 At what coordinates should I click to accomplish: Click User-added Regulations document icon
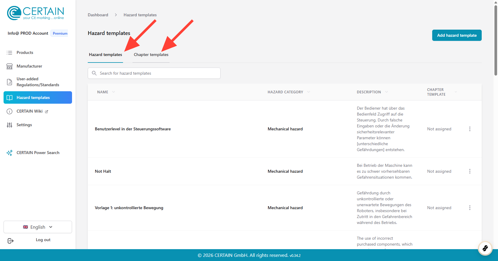click(9, 82)
